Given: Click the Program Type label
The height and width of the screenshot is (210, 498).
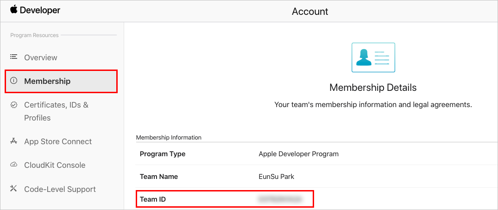Looking at the screenshot, I should 163,154.
